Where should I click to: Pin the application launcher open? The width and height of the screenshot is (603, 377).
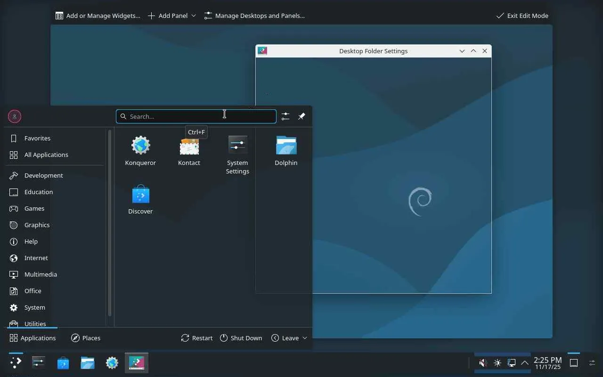tap(301, 116)
